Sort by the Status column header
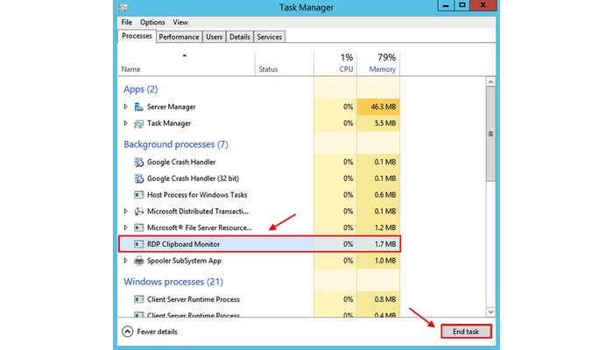Image resolution: width=613 pixels, height=350 pixels. (285, 63)
